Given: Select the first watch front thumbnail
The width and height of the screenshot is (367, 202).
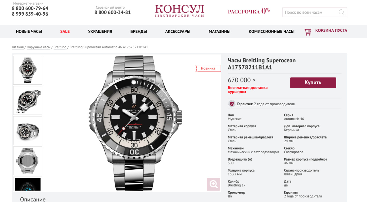Looking at the screenshot, I should click(x=28, y=70).
